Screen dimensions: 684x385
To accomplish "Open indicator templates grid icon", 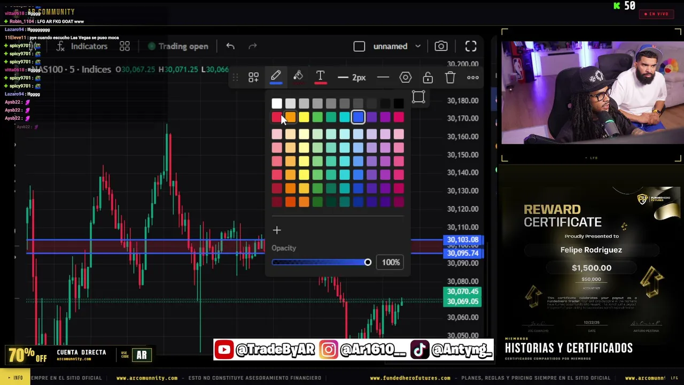I will pos(125,47).
